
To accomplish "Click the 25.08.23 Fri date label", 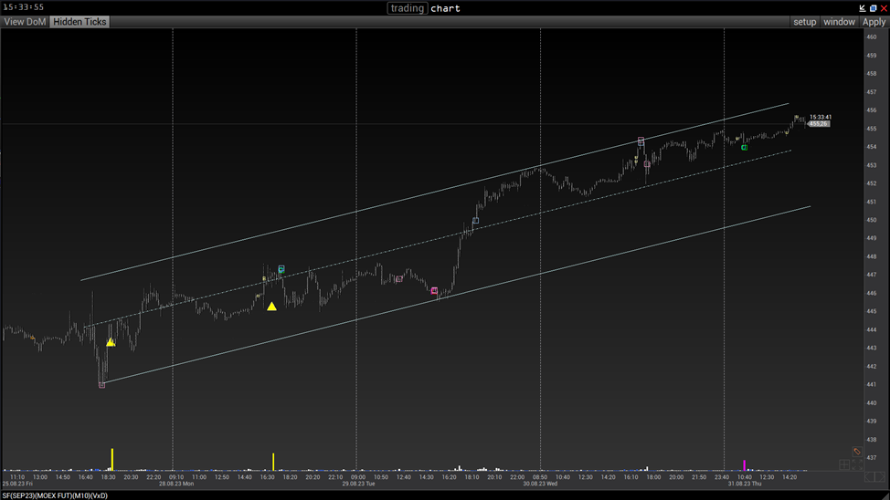I will (17, 484).
